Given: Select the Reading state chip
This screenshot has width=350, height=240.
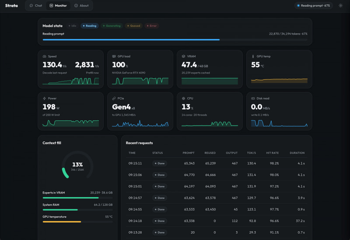Looking at the screenshot, I should 90,26.
